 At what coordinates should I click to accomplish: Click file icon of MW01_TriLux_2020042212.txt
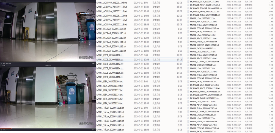pyautogui.click(x=188, y=25)
